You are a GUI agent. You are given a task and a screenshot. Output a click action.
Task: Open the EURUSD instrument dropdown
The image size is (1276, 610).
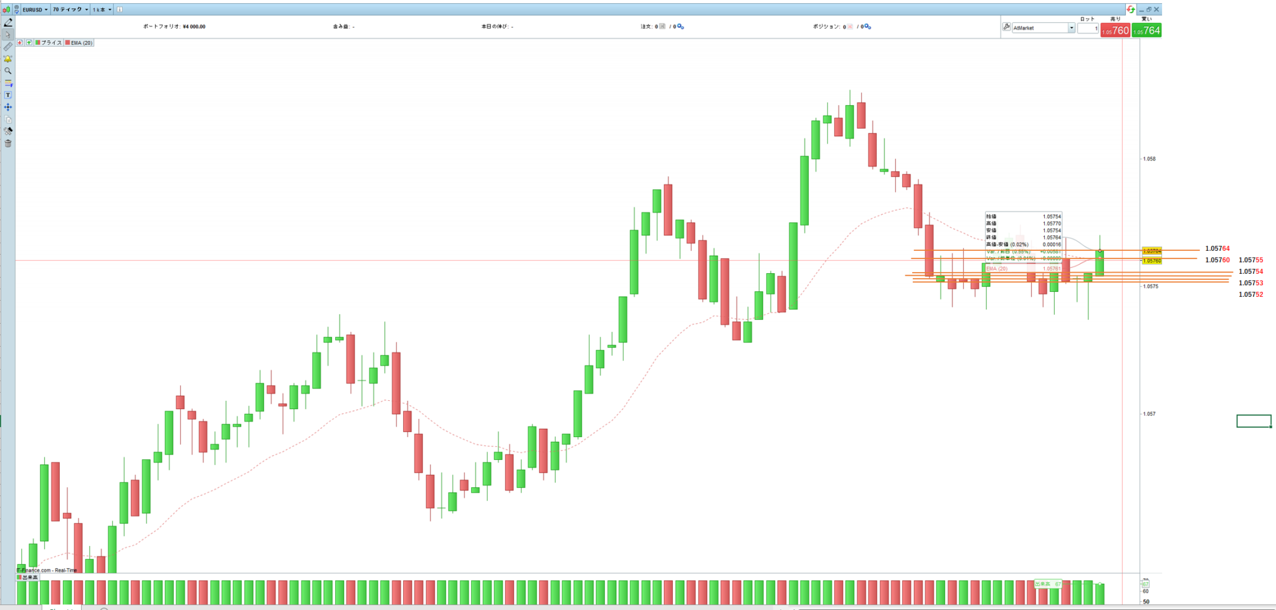coord(35,9)
